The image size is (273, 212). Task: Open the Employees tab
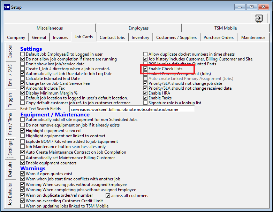click(x=138, y=28)
